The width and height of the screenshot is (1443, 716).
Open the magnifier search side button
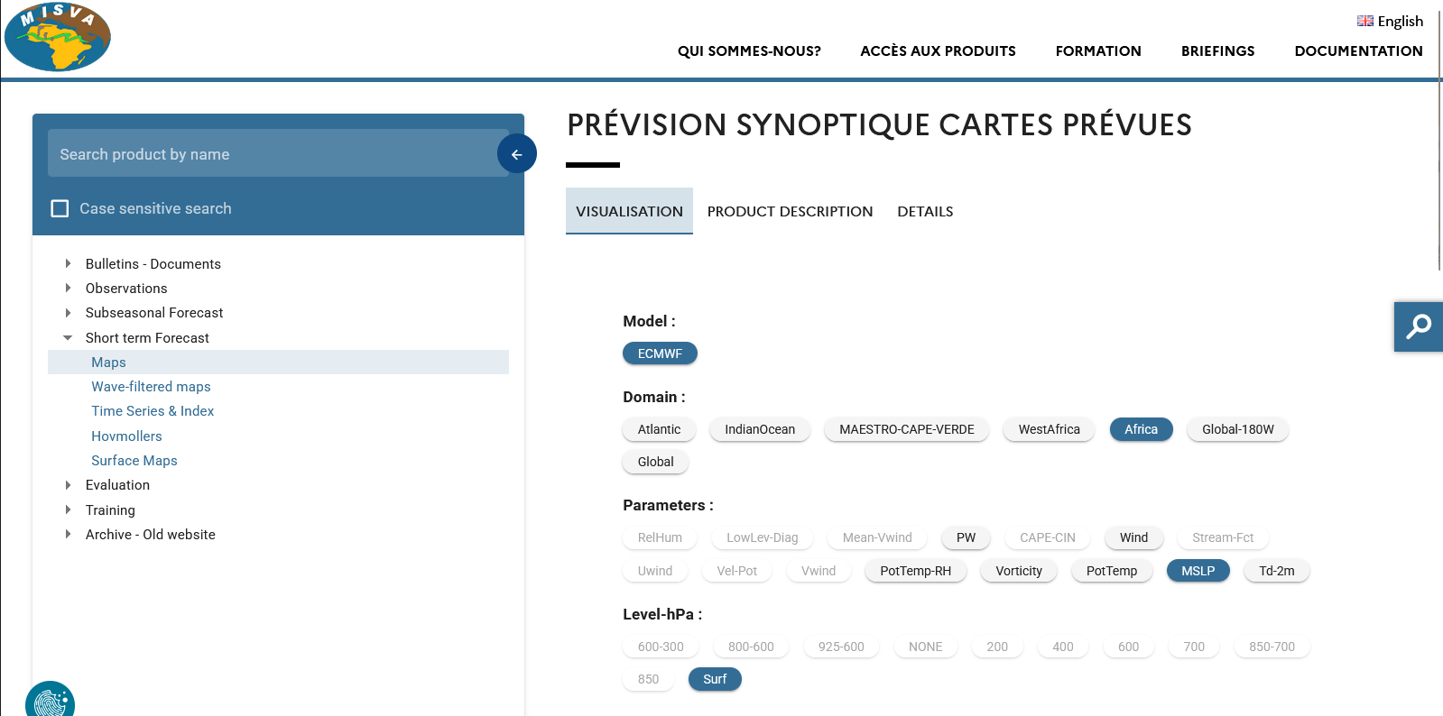(x=1419, y=326)
